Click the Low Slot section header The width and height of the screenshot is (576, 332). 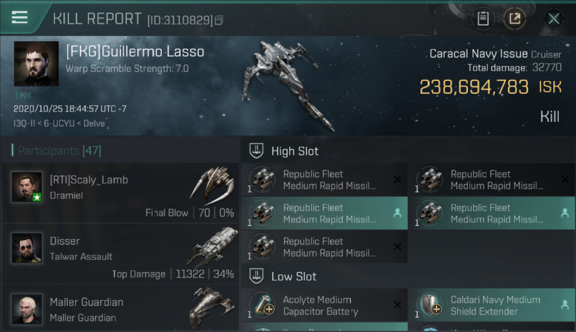(x=294, y=277)
